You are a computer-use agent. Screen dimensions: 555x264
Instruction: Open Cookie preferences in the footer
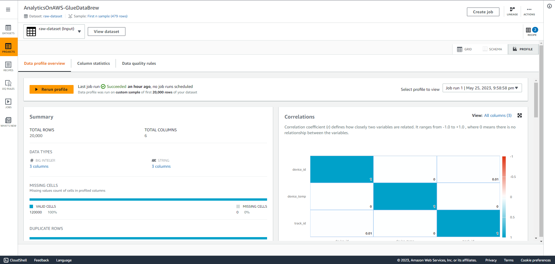pos(536,260)
